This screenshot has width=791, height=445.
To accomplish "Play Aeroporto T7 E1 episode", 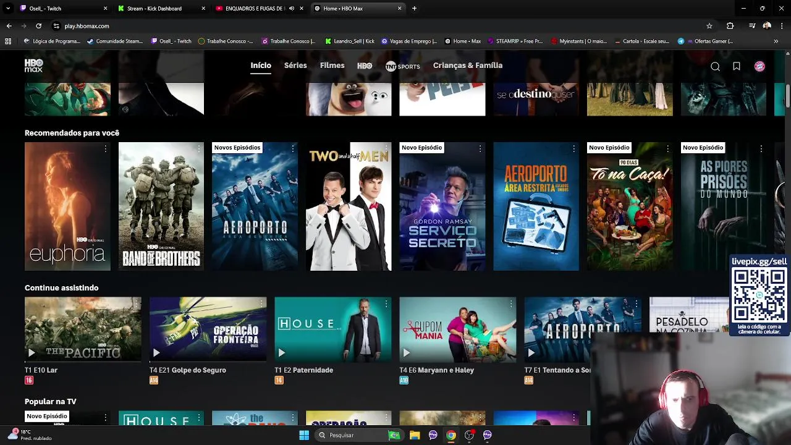I will pos(531,353).
